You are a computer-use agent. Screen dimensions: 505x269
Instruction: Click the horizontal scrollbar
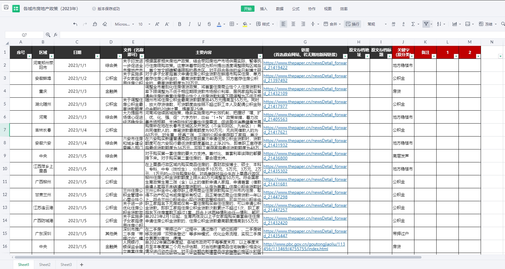[218, 257]
